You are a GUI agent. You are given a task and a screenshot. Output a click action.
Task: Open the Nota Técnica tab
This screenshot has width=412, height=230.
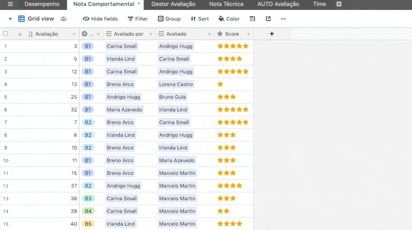[x=226, y=4]
